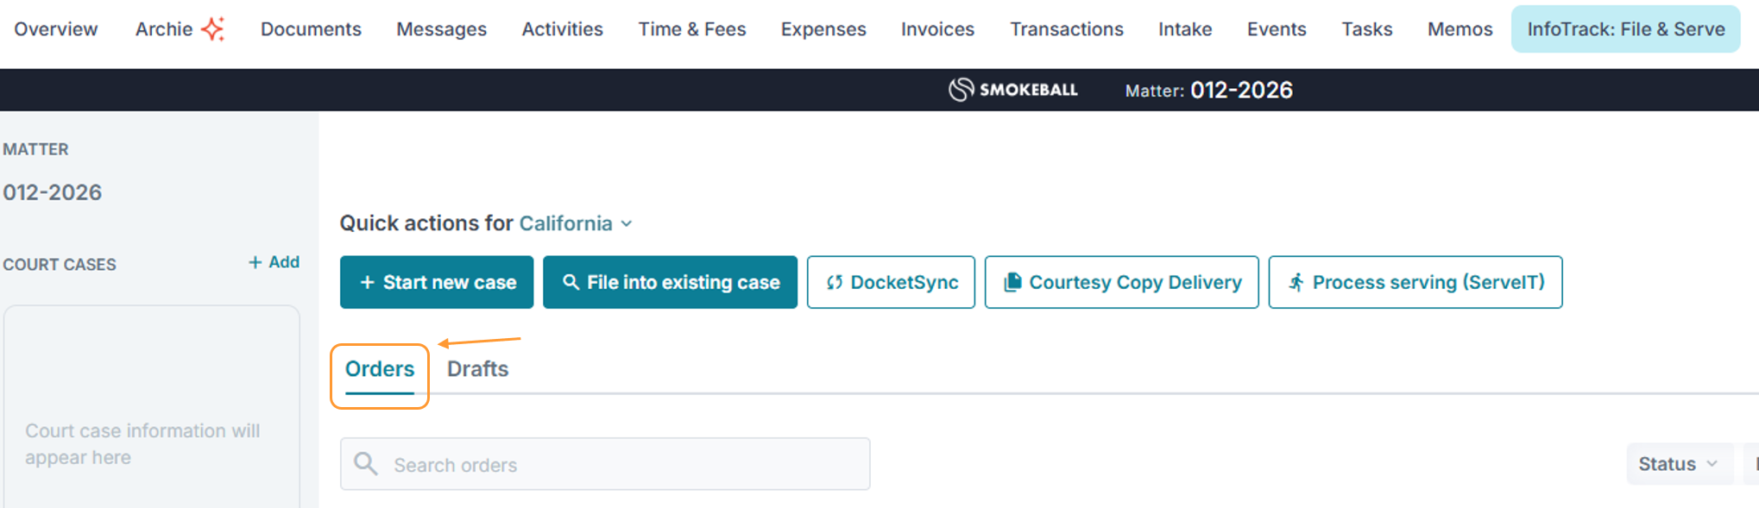The image size is (1759, 508).
Task: Click the Archie sparkle icon
Action: pyautogui.click(x=212, y=29)
